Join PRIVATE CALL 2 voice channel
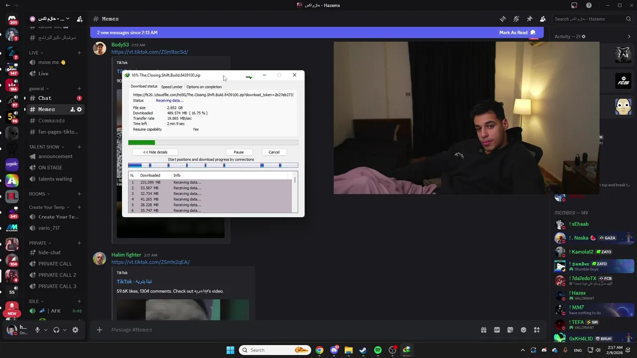The width and height of the screenshot is (637, 358). pyautogui.click(x=55, y=275)
